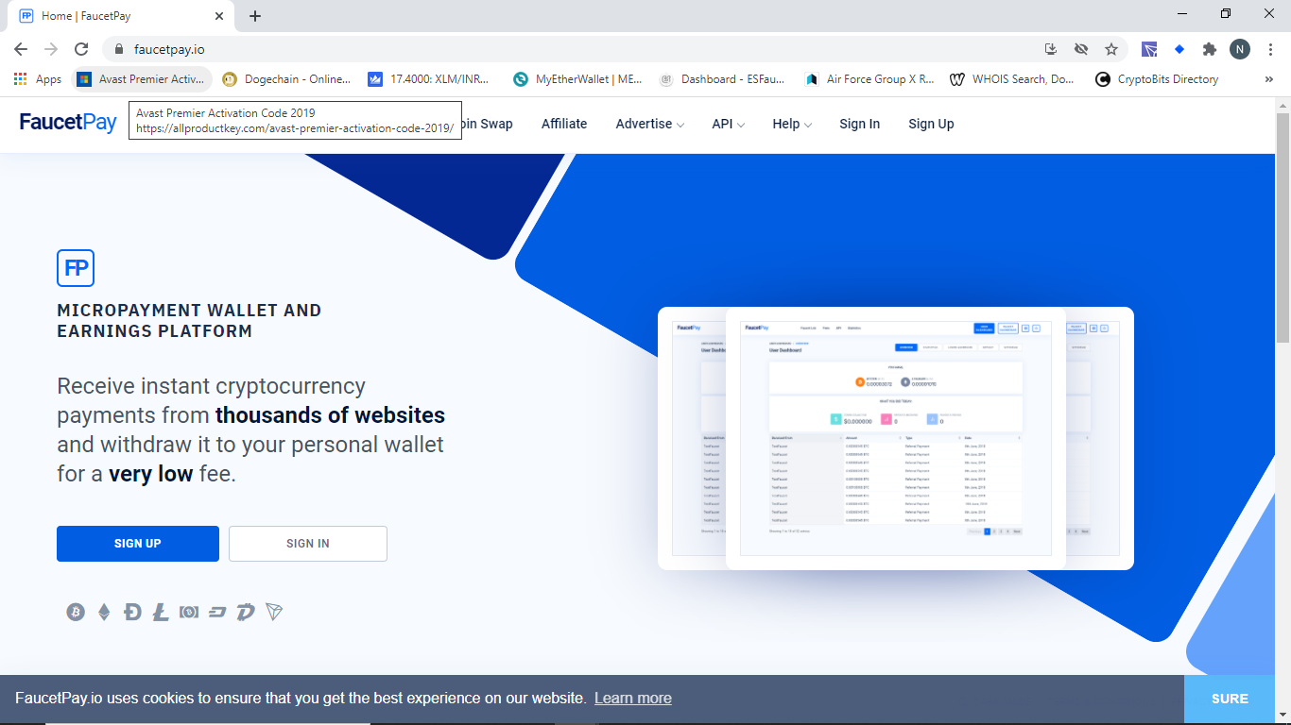Click the blue SIGN UP button

pyautogui.click(x=138, y=544)
